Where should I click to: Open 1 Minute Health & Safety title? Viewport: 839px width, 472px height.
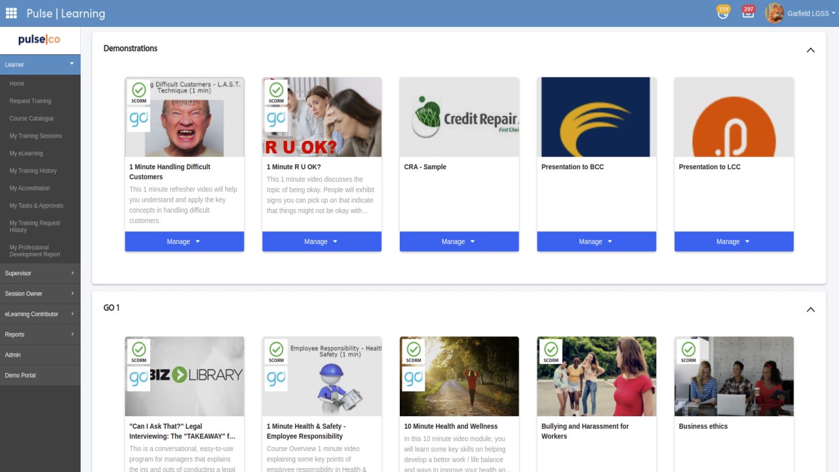click(306, 431)
